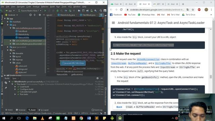The height and width of the screenshot is (121, 215).
Task: Expand the drawable folder
Action: pos(10,53)
